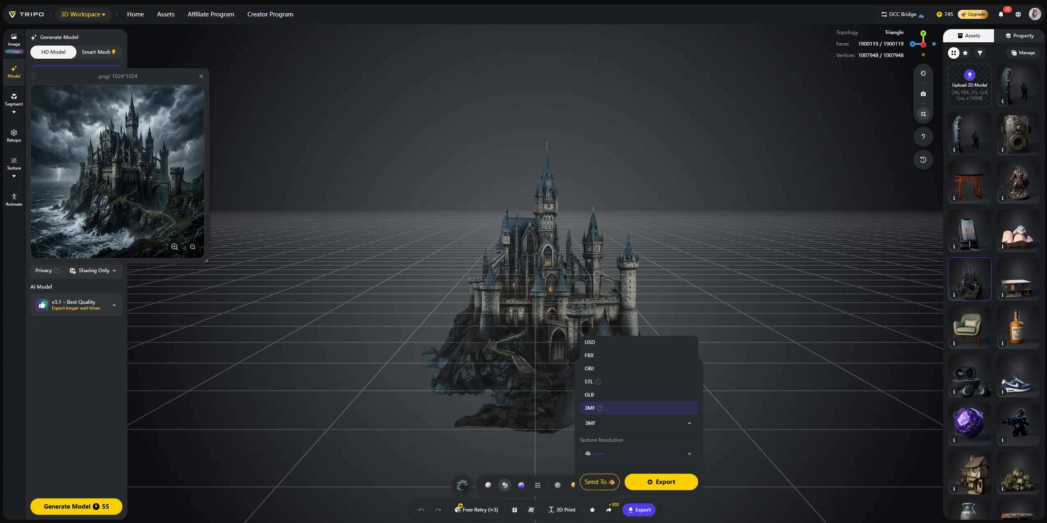Click the lighting settings icon in viewport
The image size is (1047, 523).
point(923,73)
